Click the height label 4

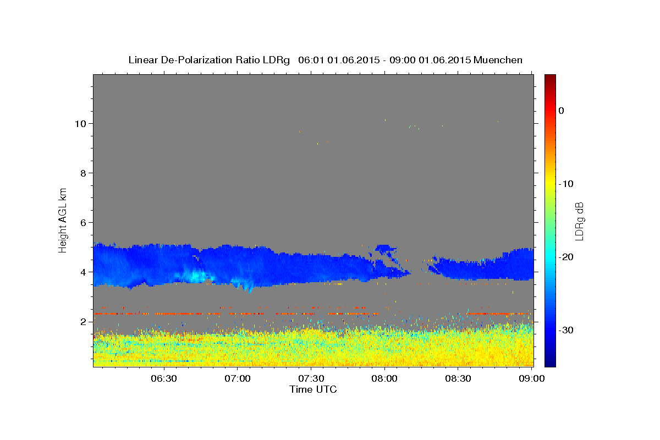click(x=84, y=272)
